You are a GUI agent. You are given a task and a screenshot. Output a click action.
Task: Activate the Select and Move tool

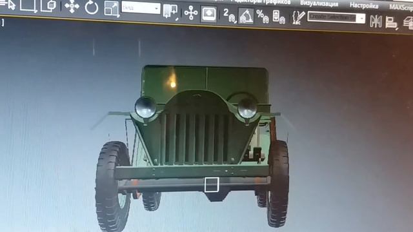coord(72,7)
